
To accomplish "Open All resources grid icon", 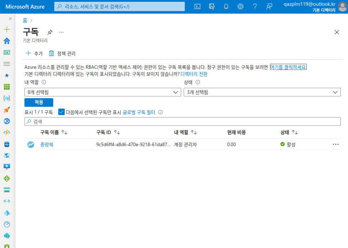I will point(7,87).
